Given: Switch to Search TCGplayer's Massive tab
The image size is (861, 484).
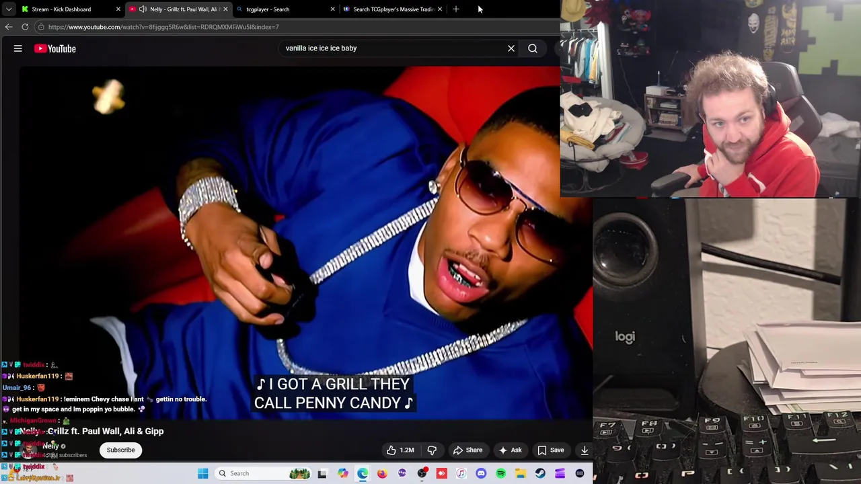Looking at the screenshot, I should 393,9.
